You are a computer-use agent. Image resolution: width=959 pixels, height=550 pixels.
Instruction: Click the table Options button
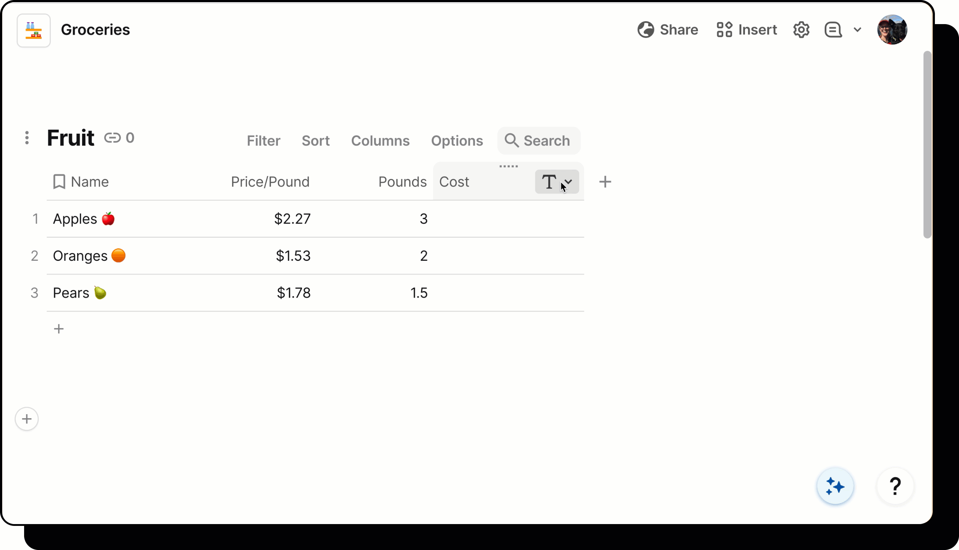pyautogui.click(x=456, y=141)
